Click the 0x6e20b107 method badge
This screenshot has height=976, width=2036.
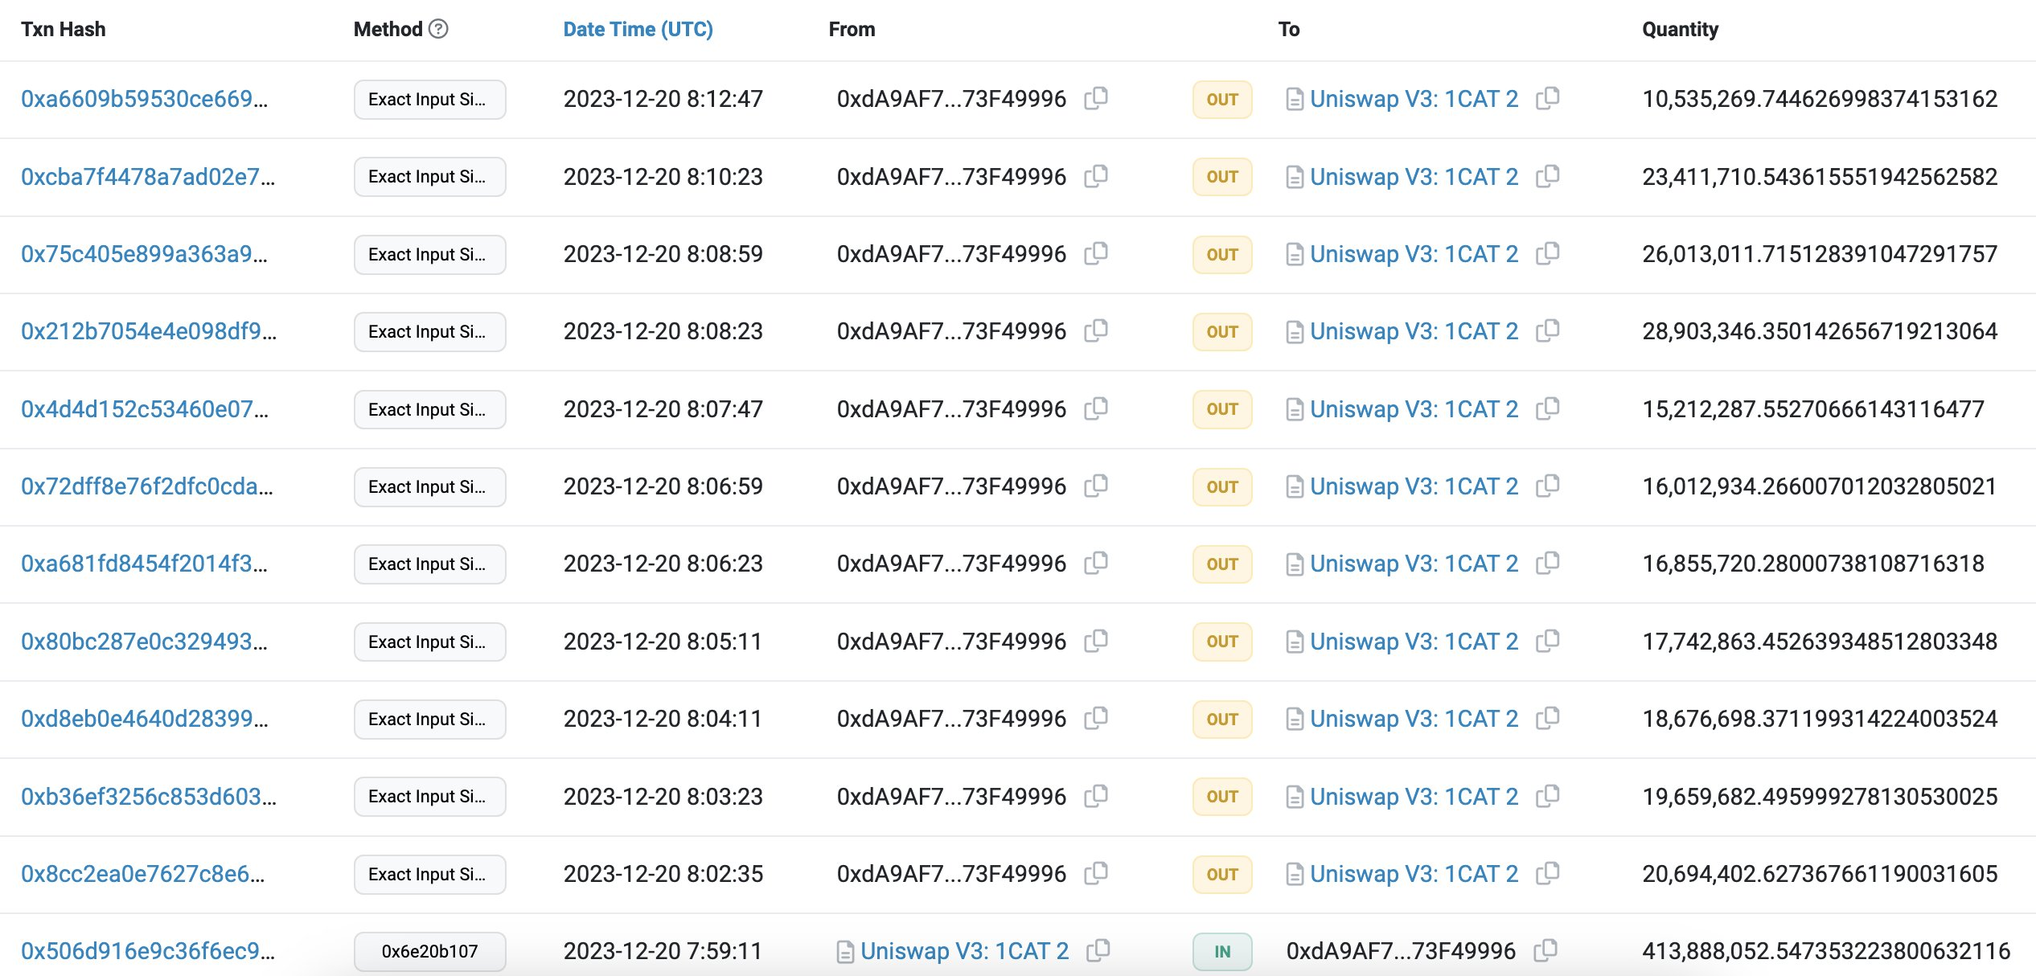coord(429,951)
